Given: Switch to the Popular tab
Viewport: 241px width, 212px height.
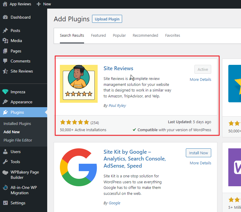Looking at the screenshot, I should point(119,36).
